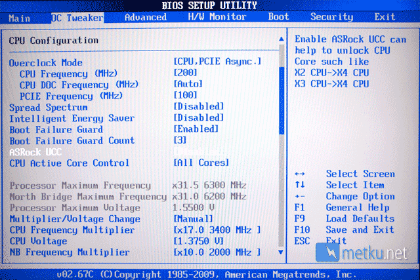Change Multiplier/Voltage Change Manual value
420x280 pixels.
point(193,219)
